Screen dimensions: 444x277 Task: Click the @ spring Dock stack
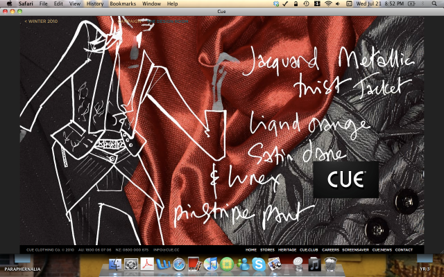click(298, 264)
